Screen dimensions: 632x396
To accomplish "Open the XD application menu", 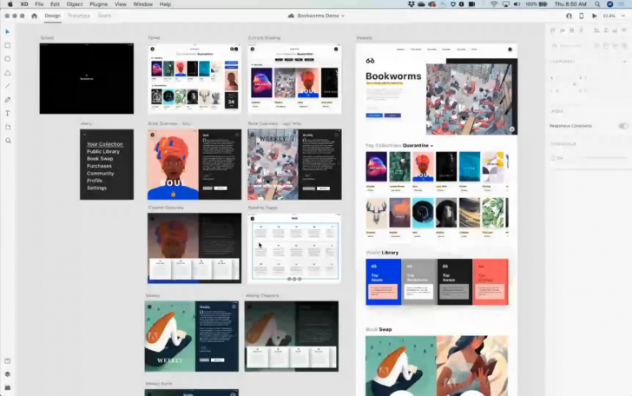I will pos(24,4).
